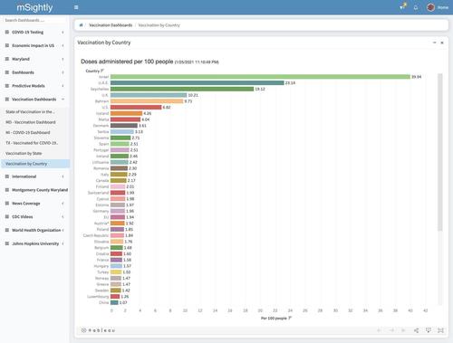453x343 pixels.
Task: Click Vaccination Dashboards breadcrumb link
Action: [111, 25]
